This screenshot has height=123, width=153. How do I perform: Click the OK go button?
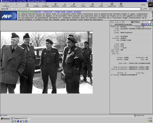pyautogui.click(x=145, y=9)
